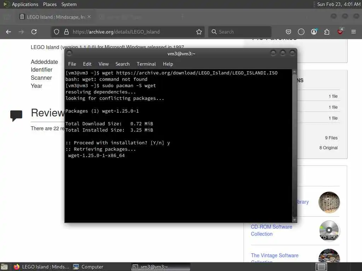Click the terminal vertical scrollbar
Viewport: 362px width, 271px height.
tap(294, 146)
